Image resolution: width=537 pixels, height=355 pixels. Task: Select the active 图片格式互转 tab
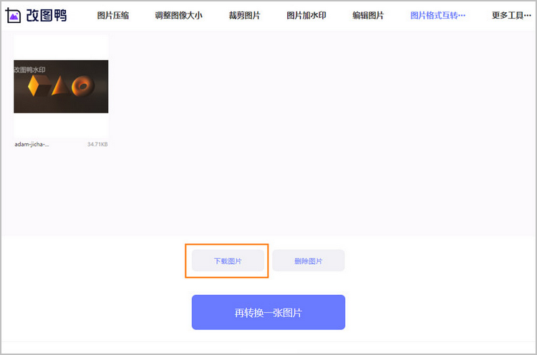(x=437, y=16)
